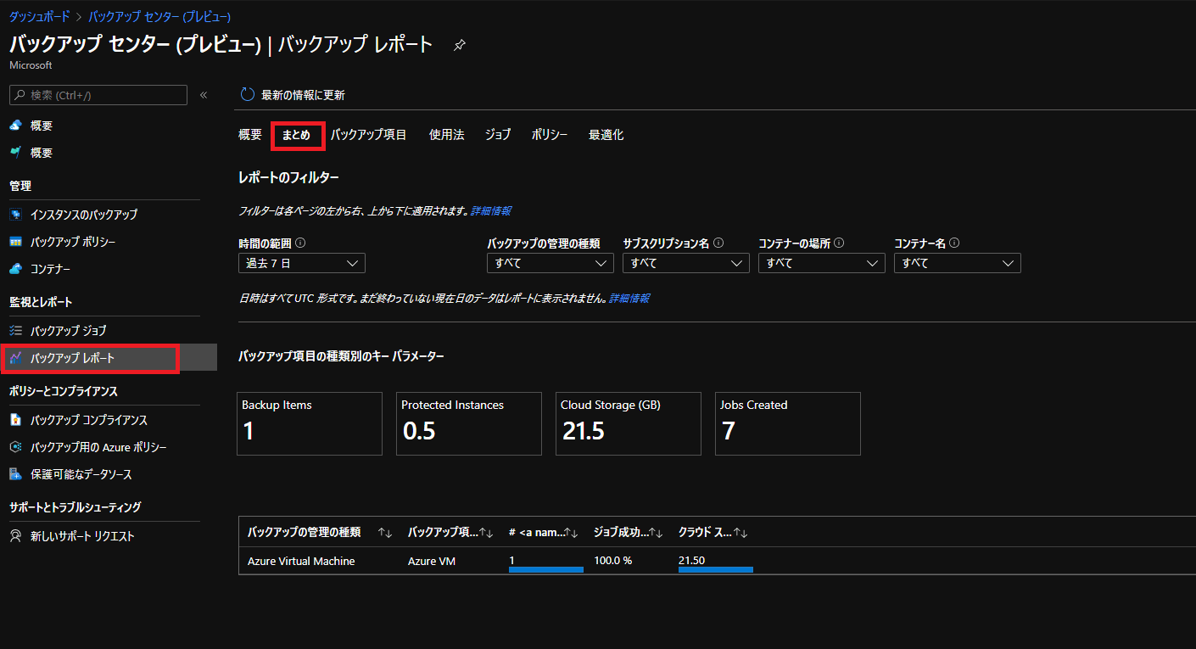1196x649 pixels.
Task: Click the バックアップ ポリシー icon
Action: pyautogui.click(x=15, y=242)
